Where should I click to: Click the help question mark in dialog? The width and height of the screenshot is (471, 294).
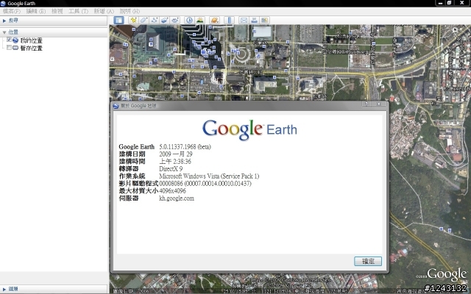tap(366, 104)
